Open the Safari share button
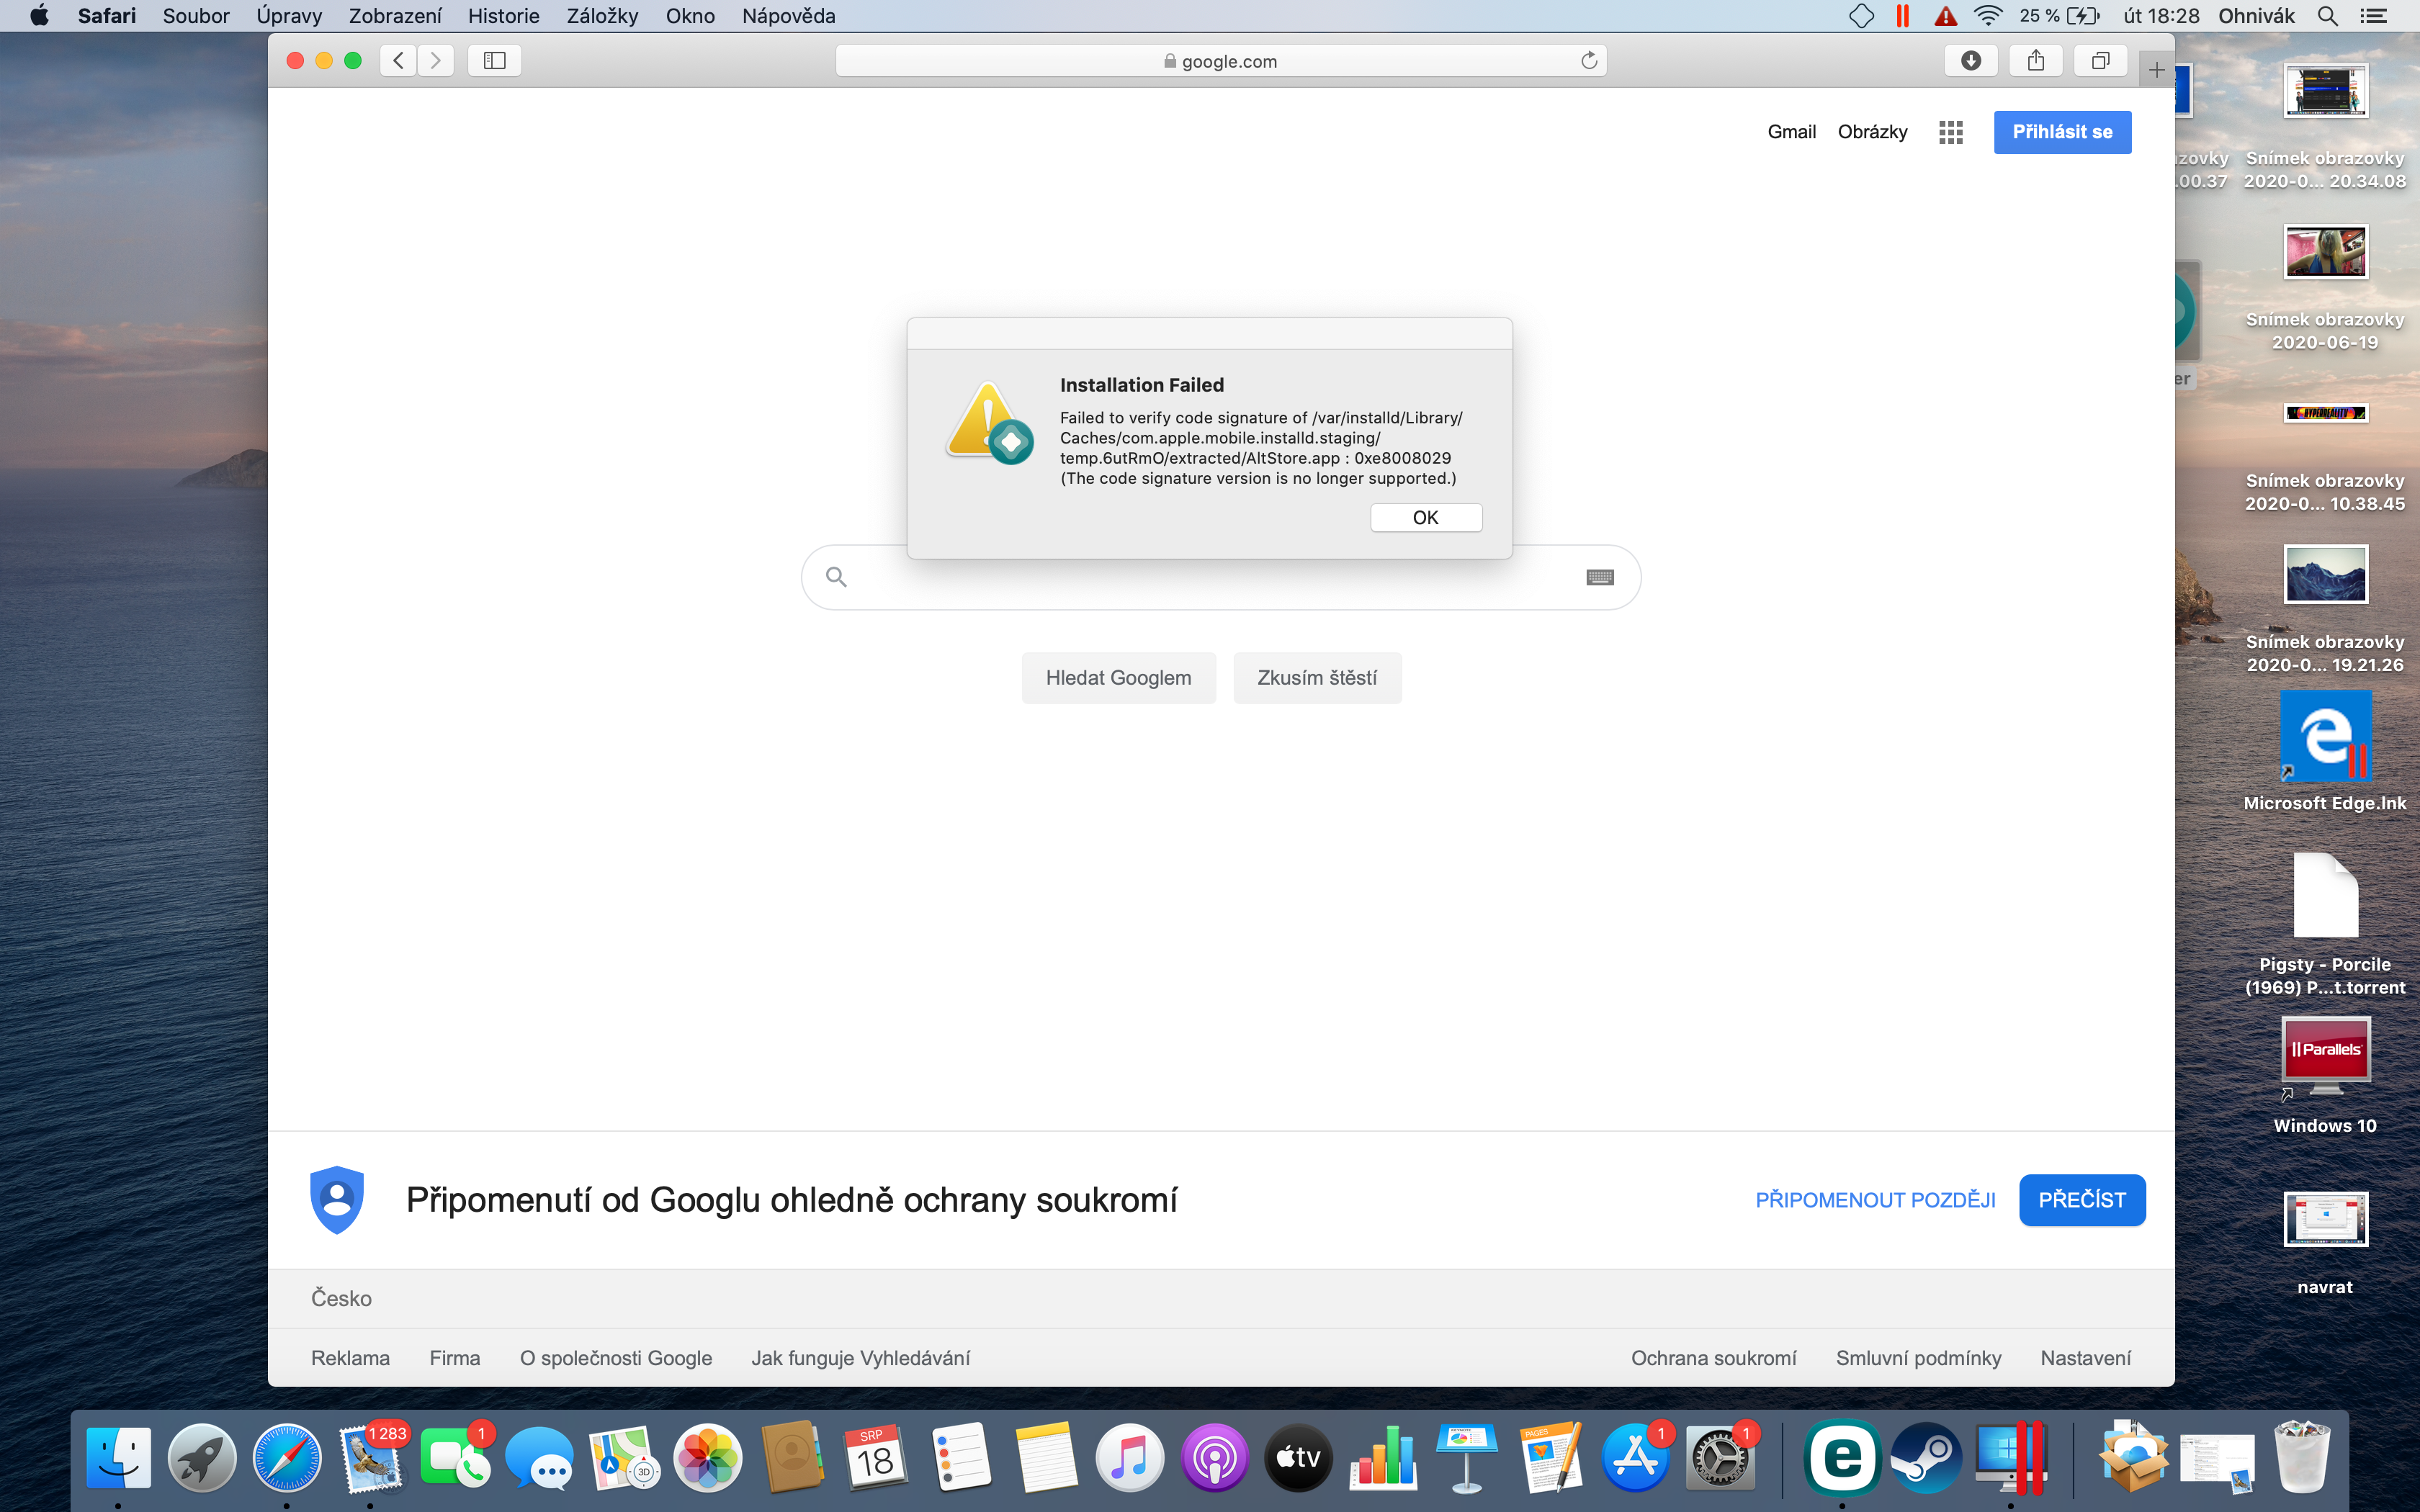Screen dimensions: 2420x1512 click(2035, 61)
